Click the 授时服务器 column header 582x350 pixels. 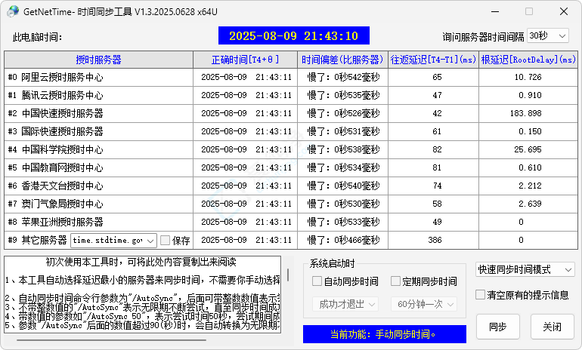[x=98, y=60]
